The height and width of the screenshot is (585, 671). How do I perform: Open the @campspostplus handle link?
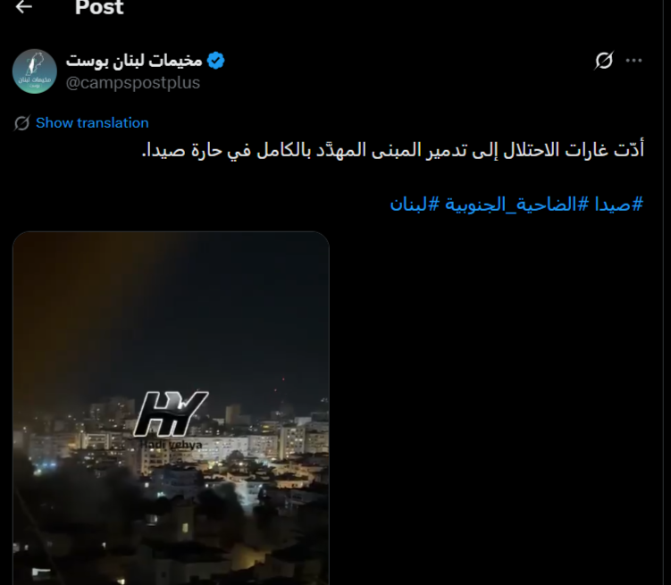point(132,82)
